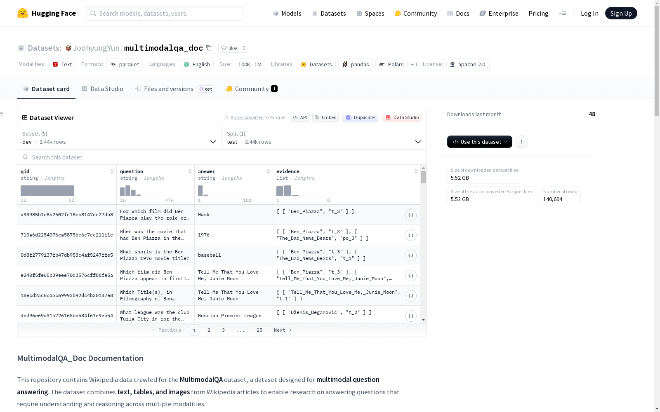Screen dimensions: 660x412
Task: Open the Subset dev dropdown
Action: tap(120, 138)
